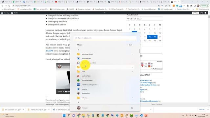
Task: Open the weather widget on taskbar
Action: tap(8, 115)
